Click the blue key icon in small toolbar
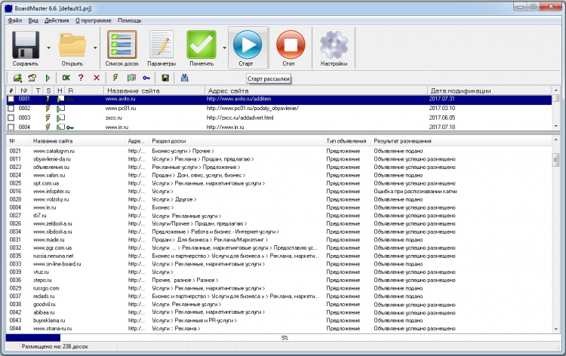The width and height of the screenshot is (566, 356). click(x=146, y=78)
